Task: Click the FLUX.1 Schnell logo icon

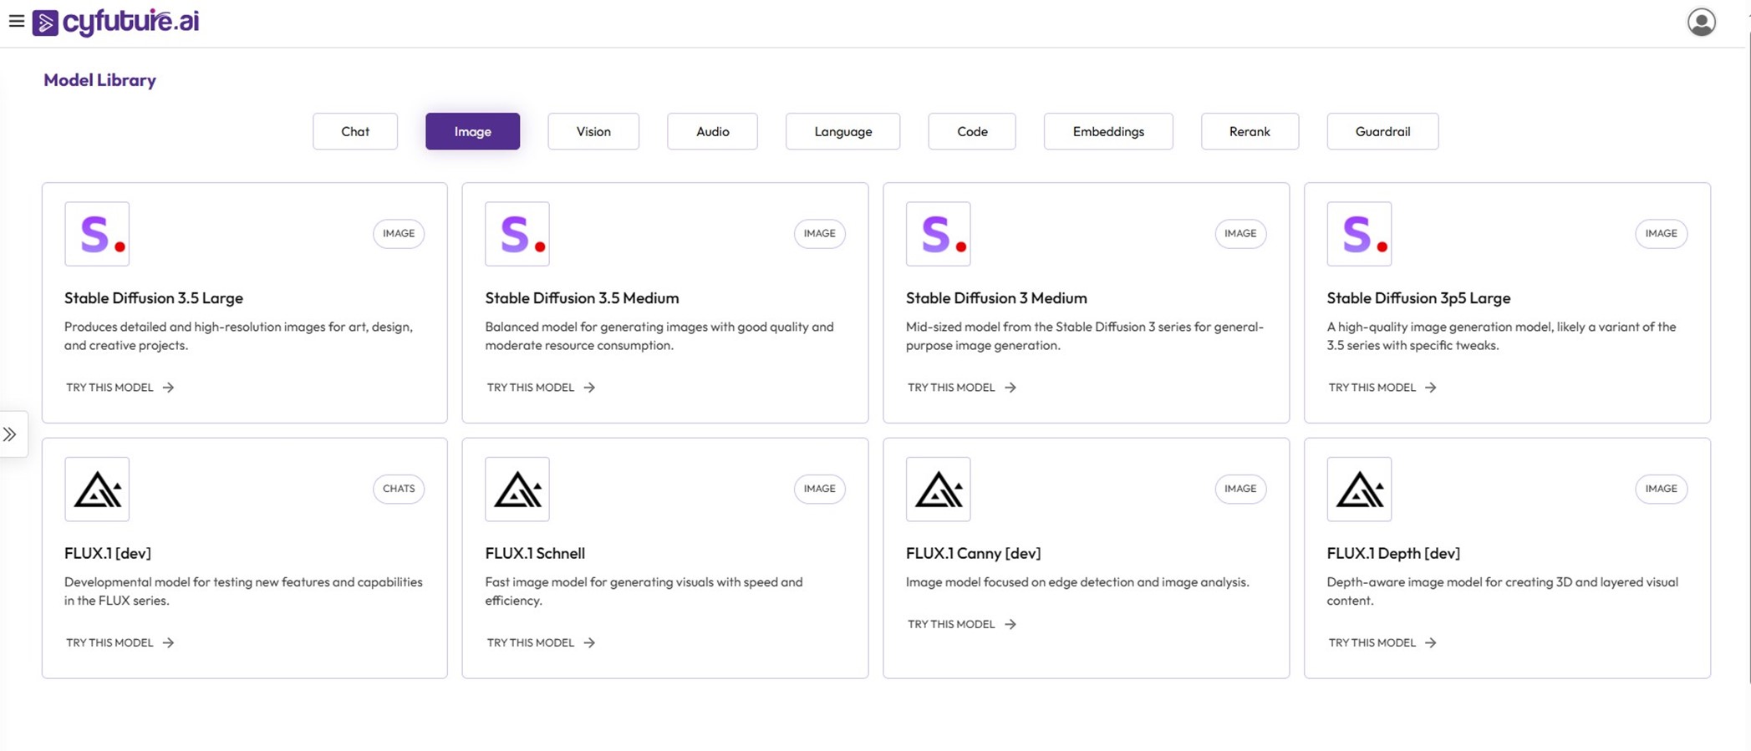Action: pos(517,490)
